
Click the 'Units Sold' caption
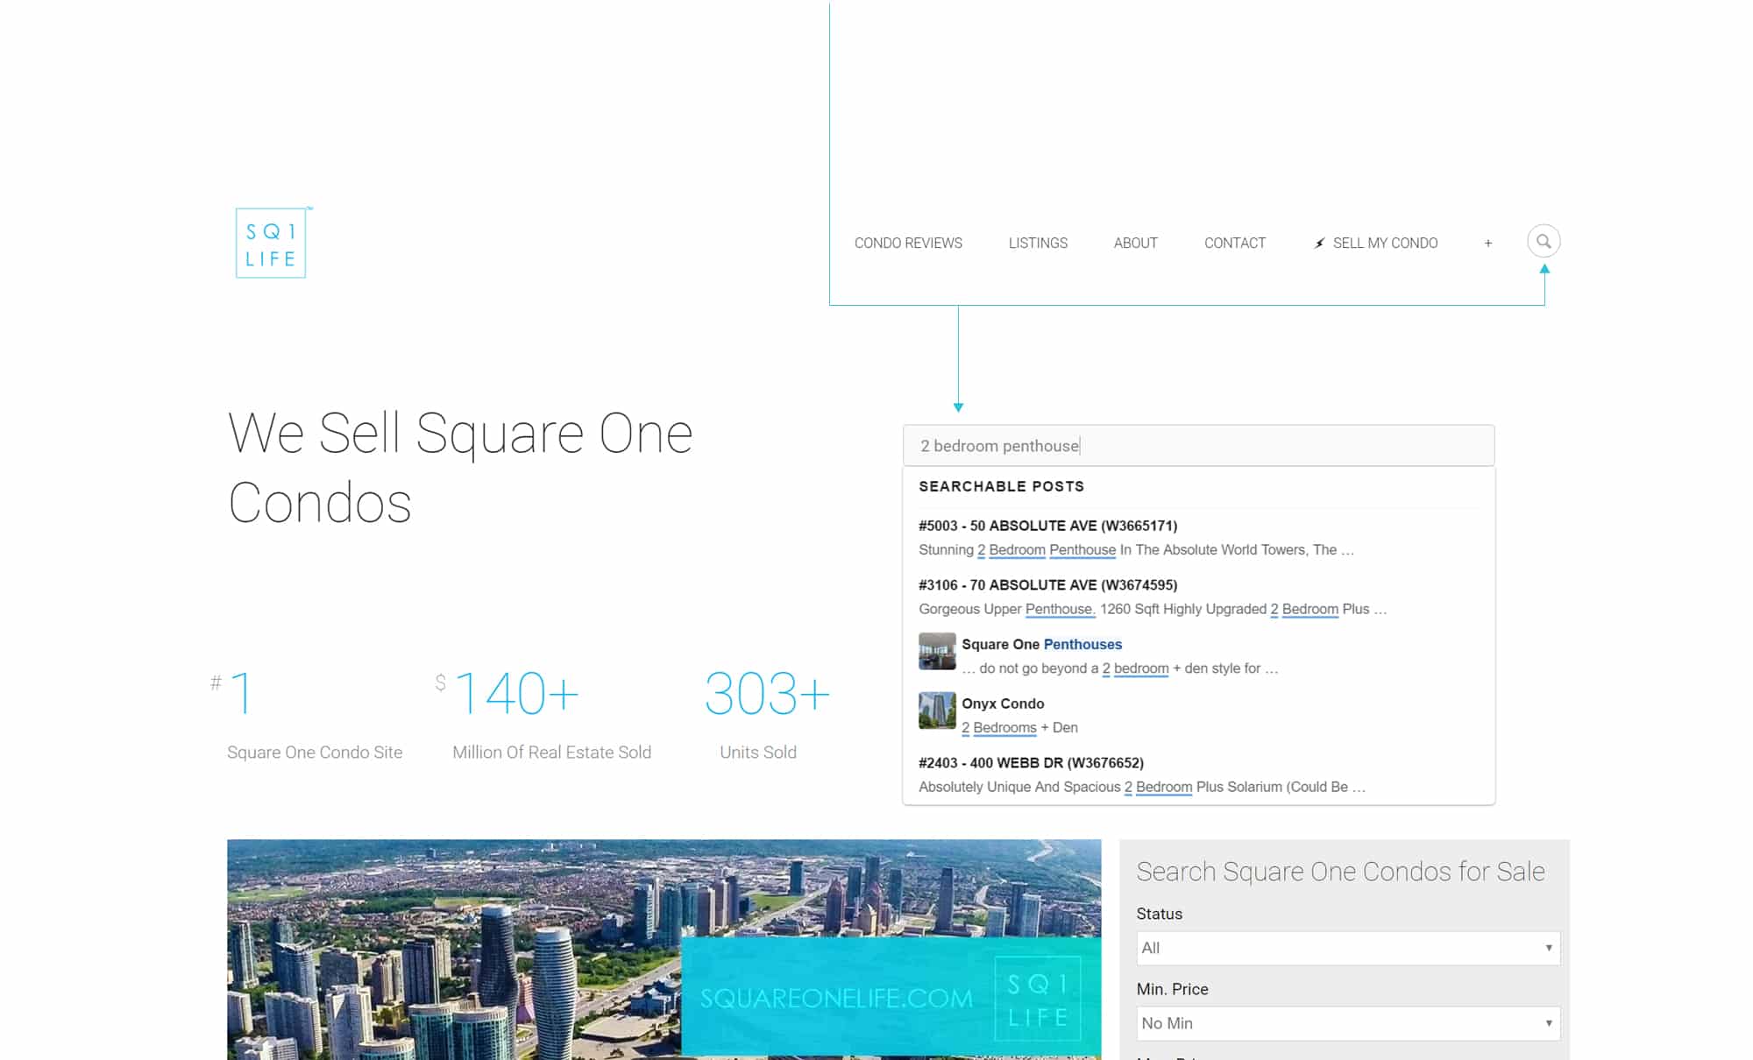coord(758,753)
